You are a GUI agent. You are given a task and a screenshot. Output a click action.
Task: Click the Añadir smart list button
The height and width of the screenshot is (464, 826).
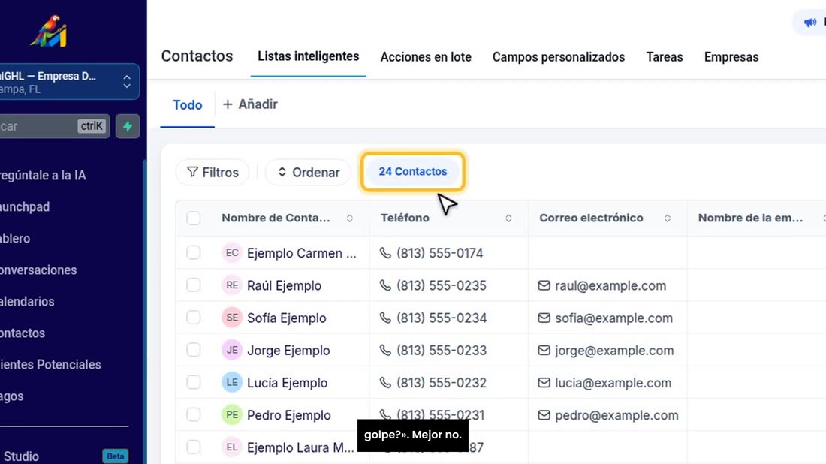coord(250,104)
